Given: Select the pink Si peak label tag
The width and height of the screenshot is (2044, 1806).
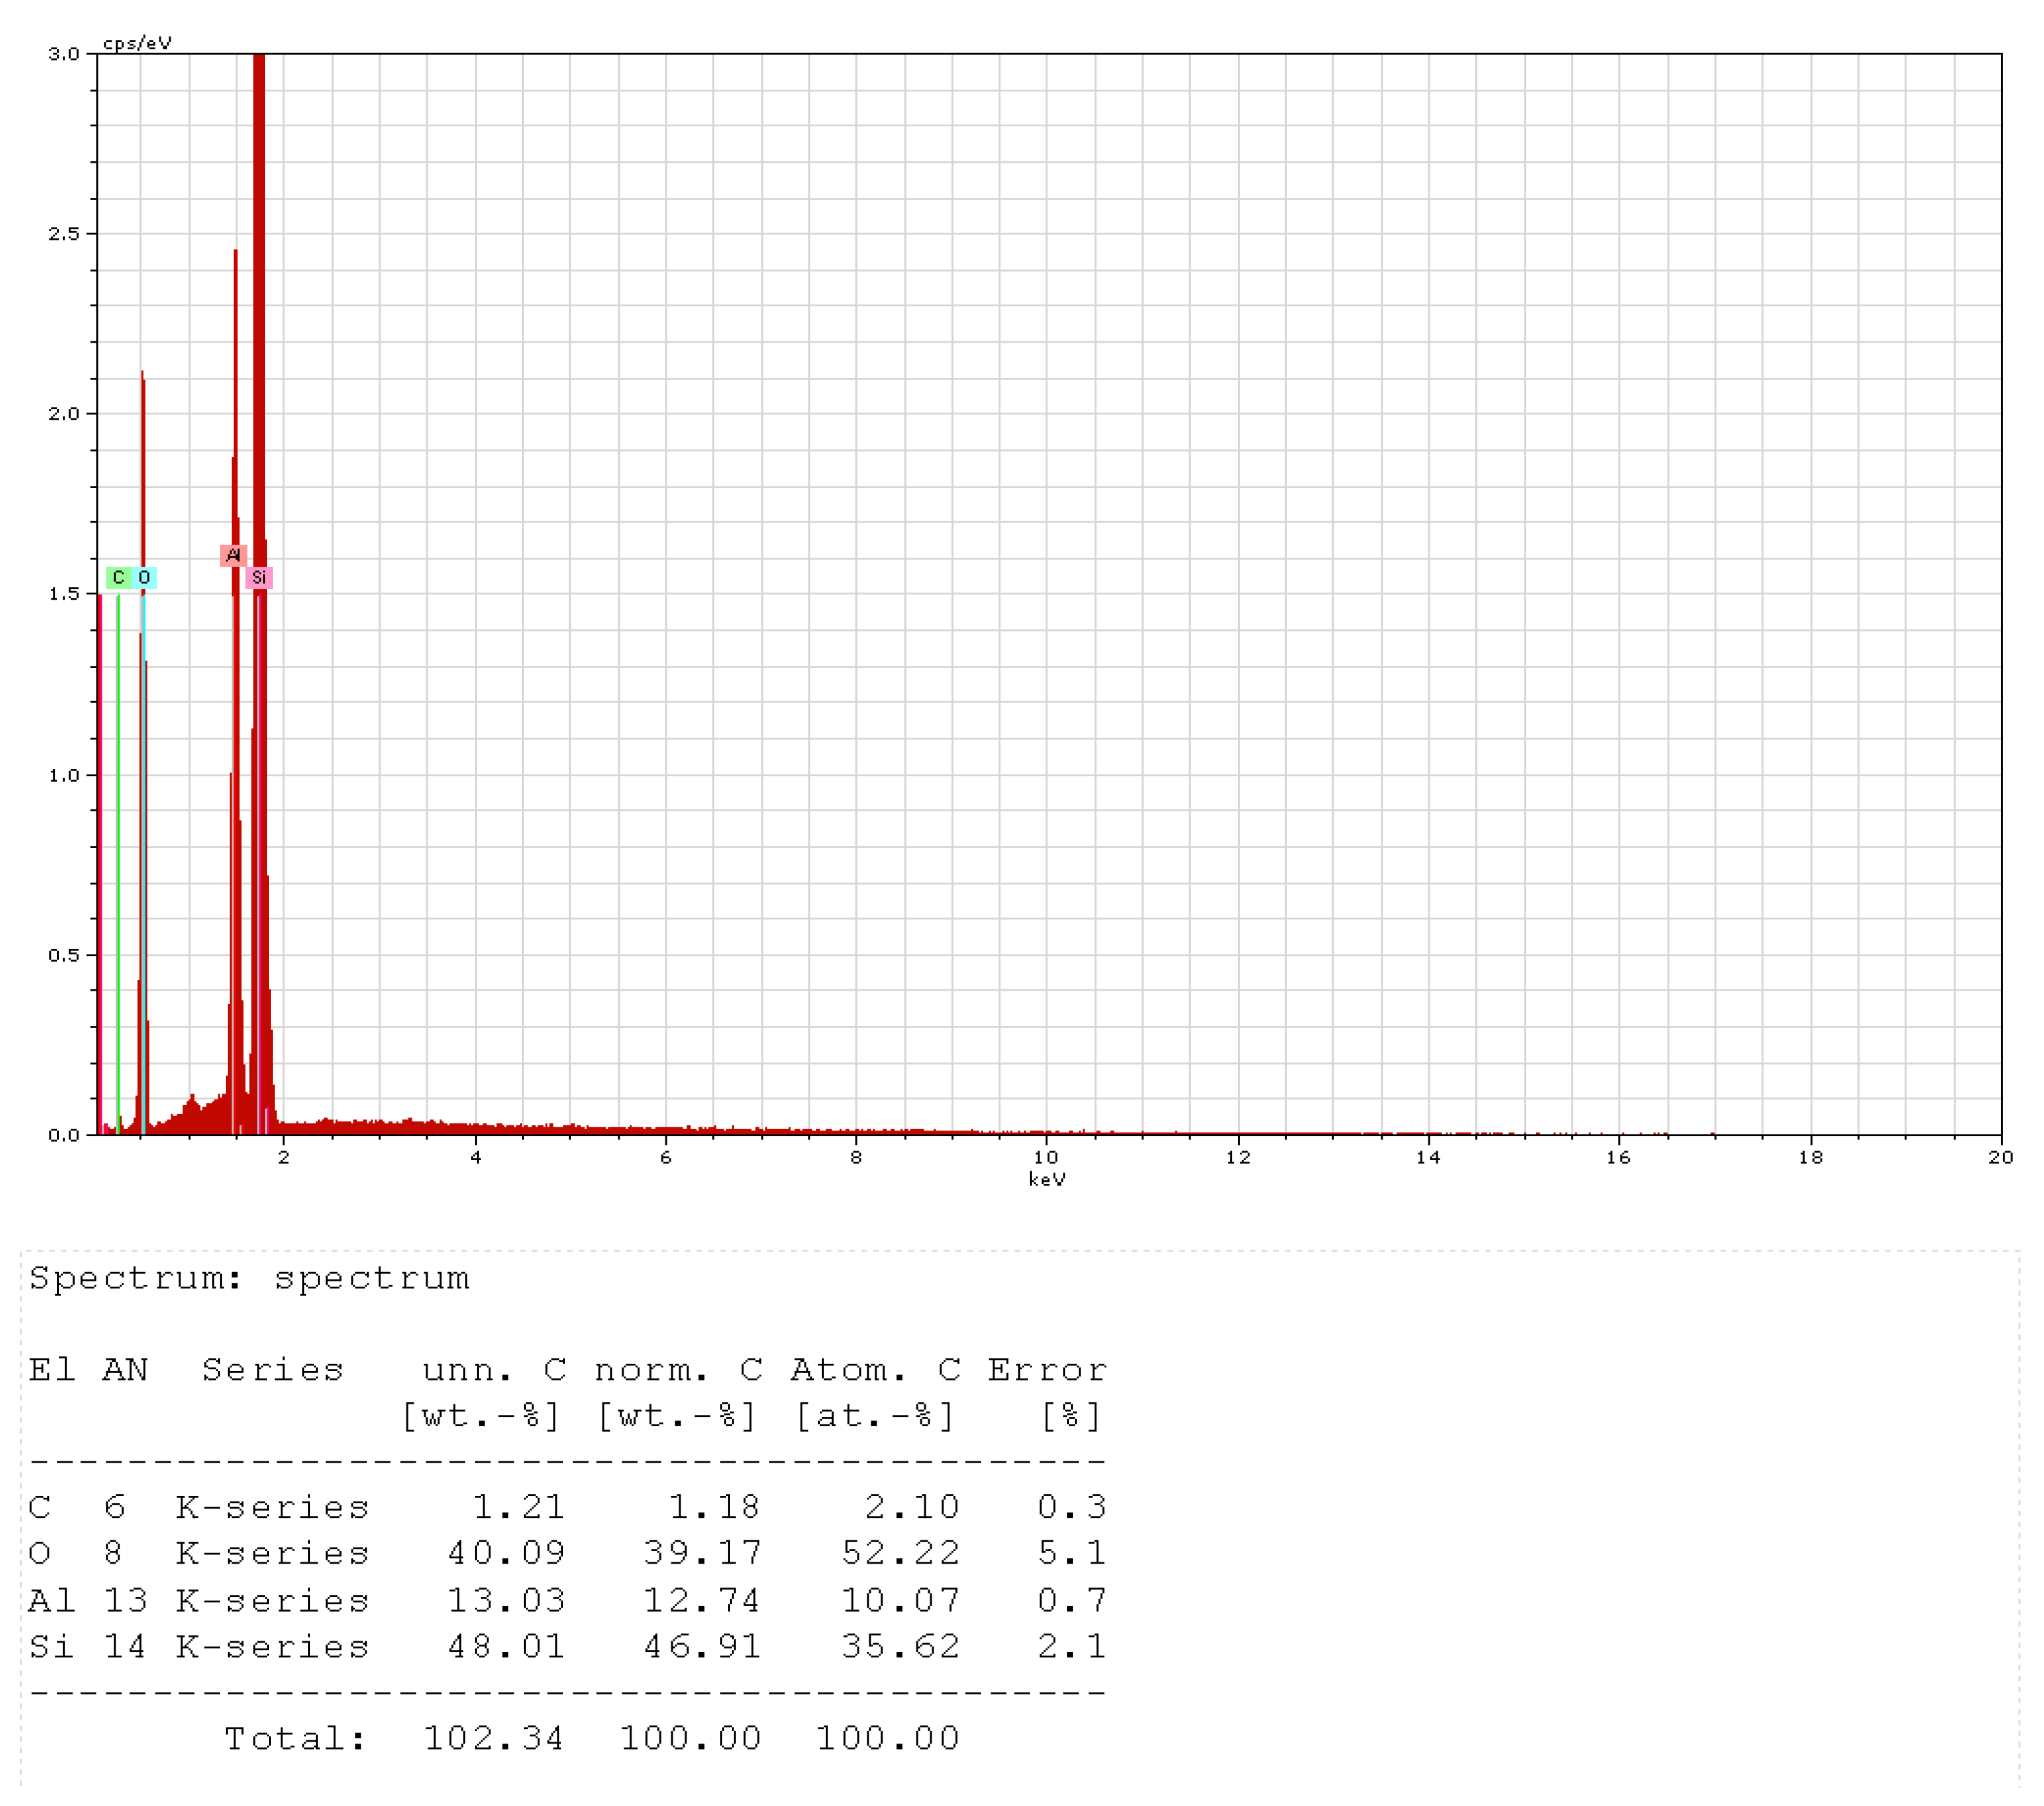Looking at the screenshot, I should (259, 578).
